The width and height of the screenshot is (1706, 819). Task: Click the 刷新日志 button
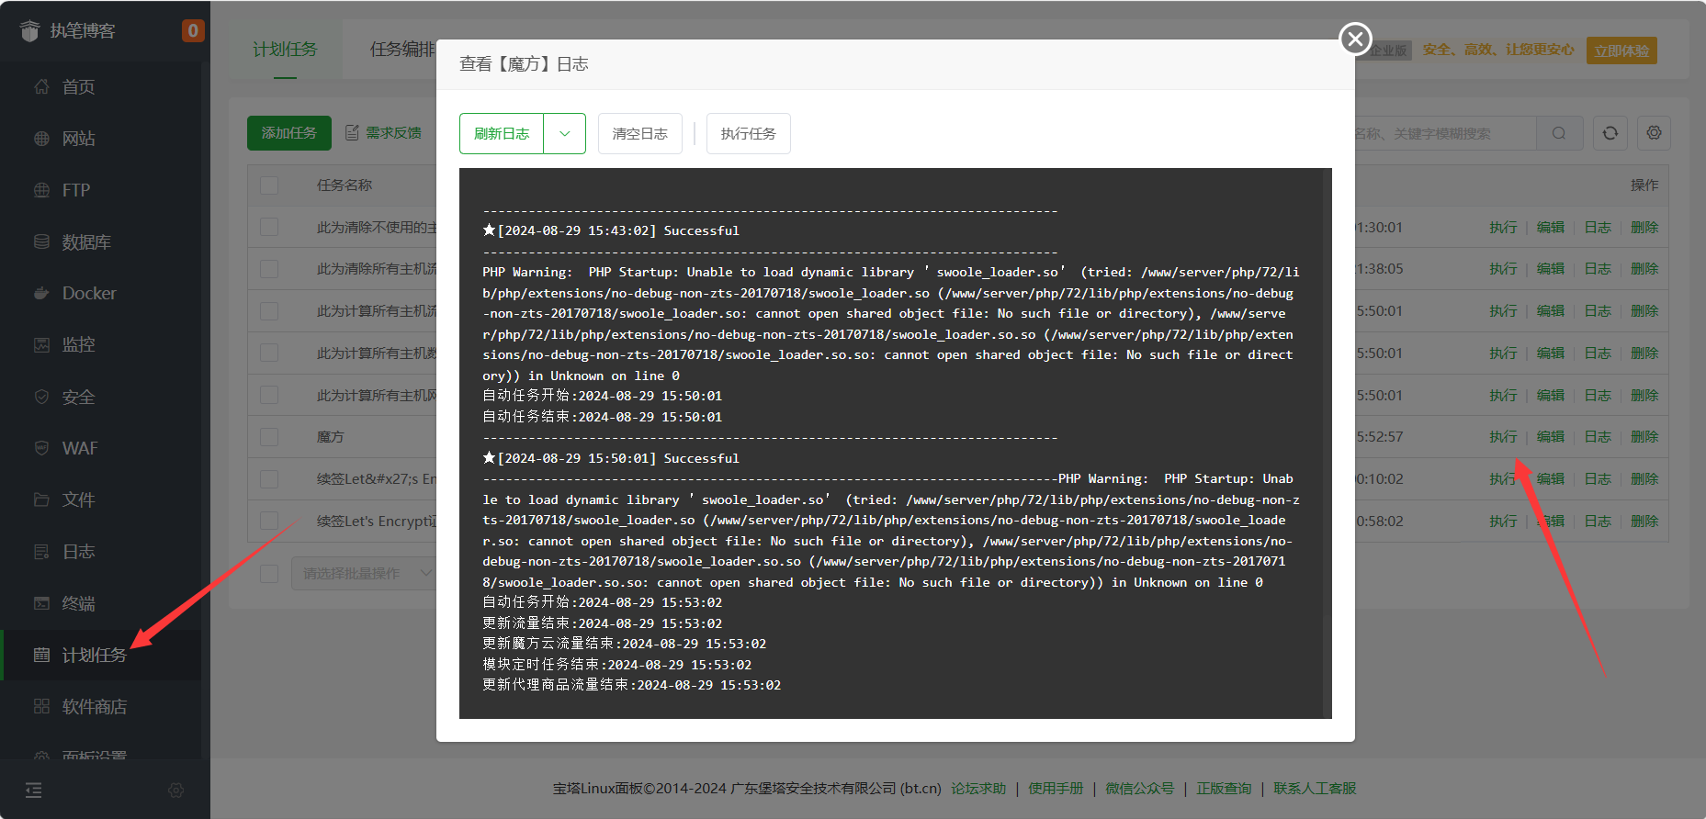click(502, 134)
